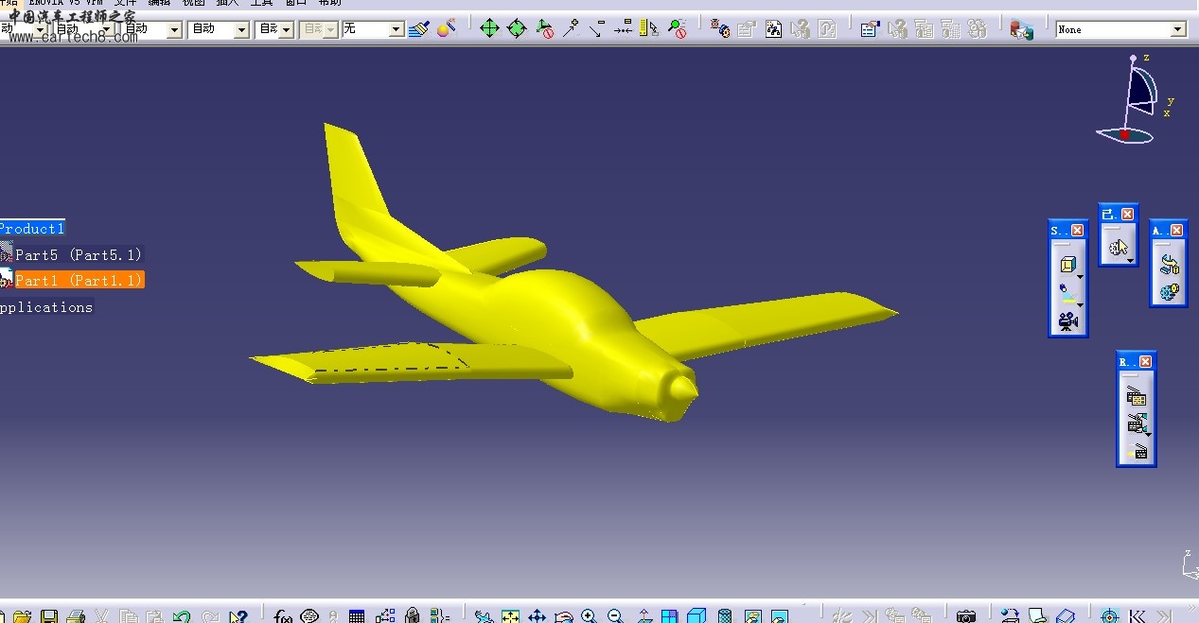
Task: Click the green magnifier with stop sign icon
Action: tap(677, 29)
